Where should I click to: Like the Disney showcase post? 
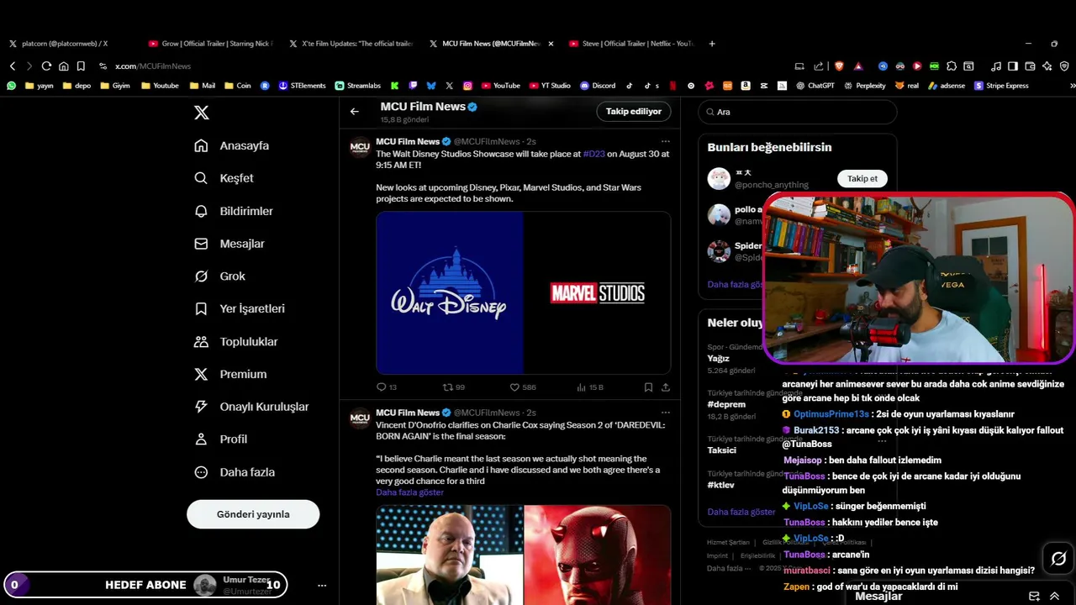[x=523, y=387]
